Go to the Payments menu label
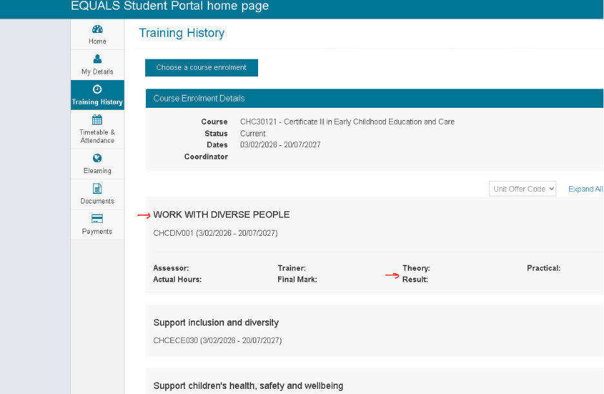 (97, 231)
